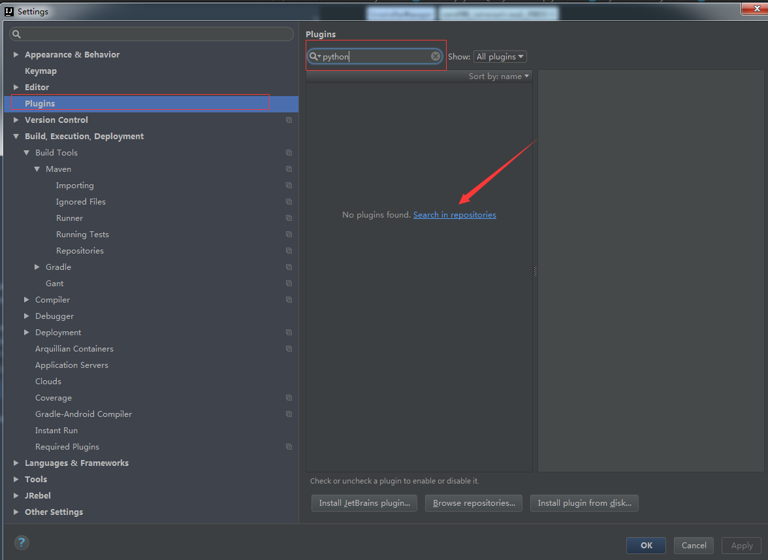This screenshot has height=560, width=768.
Task: Click Browse repositories button
Action: (x=473, y=503)
